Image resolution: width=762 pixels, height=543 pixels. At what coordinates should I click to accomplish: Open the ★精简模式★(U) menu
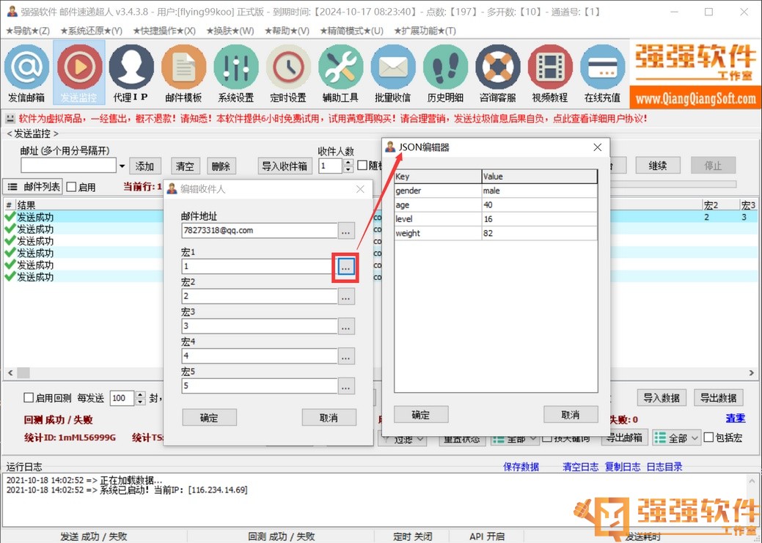pyautogui.click(x=352, y=31)
